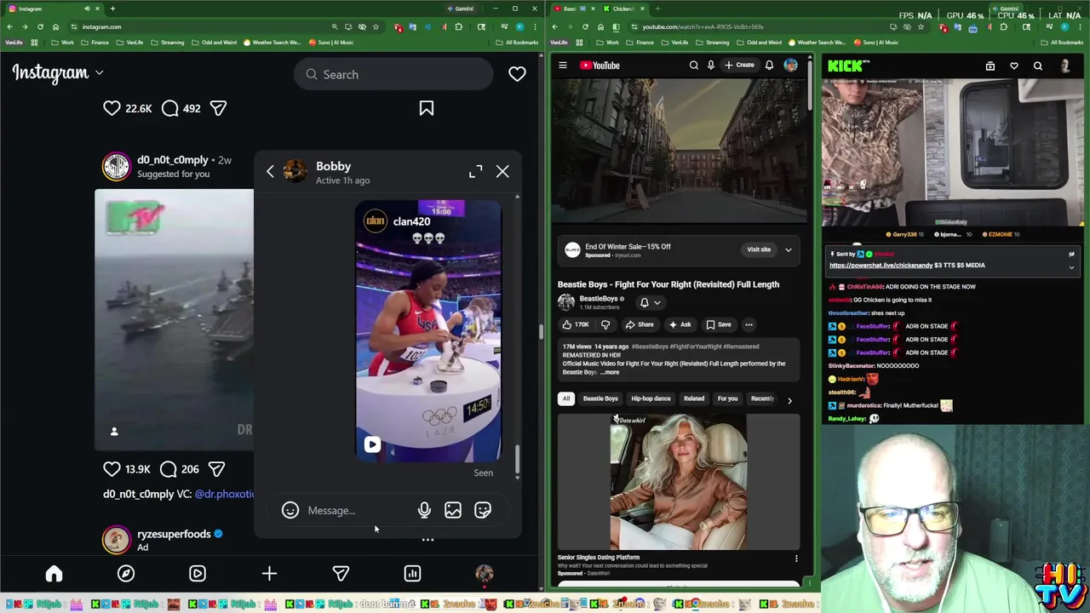
Task: Bookmark the post with the save icon
Action: tap(427, 108)
